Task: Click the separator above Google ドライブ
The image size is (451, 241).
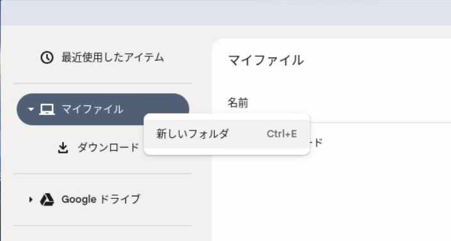Action: (103, 174)
